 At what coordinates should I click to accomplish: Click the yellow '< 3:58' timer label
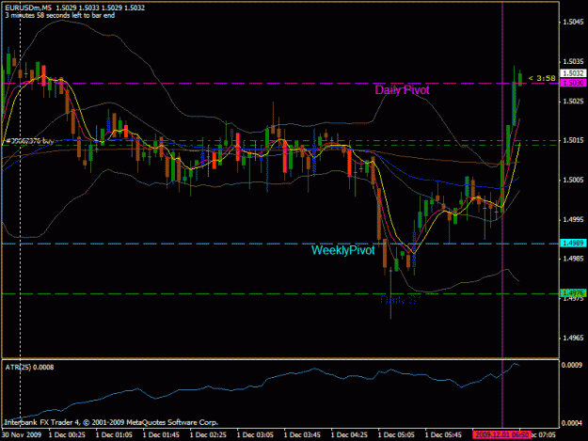[542, 78]
